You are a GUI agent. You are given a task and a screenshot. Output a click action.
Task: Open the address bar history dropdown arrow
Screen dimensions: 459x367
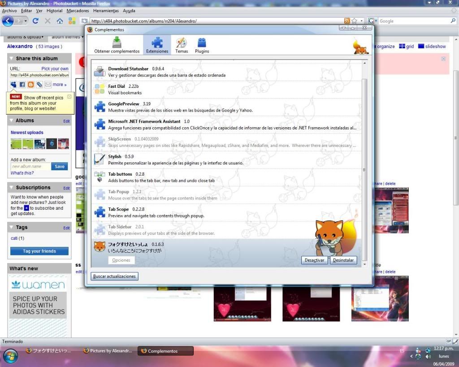click(x=362, y=21)
